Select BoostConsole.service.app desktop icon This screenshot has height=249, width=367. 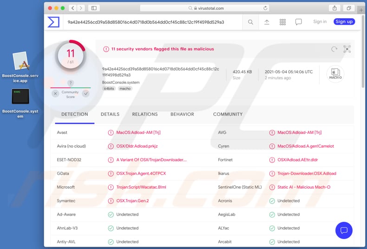tap(20, 67)
